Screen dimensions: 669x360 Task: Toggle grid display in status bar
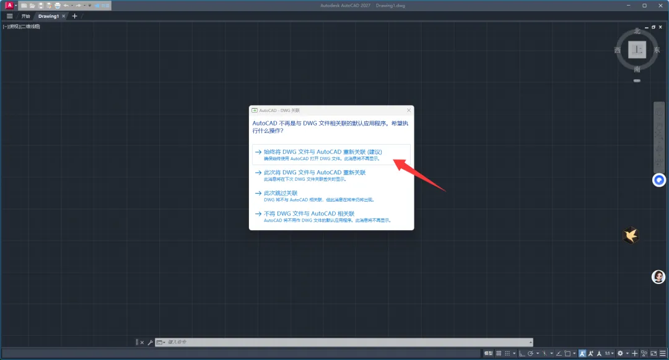click(499, 353)
